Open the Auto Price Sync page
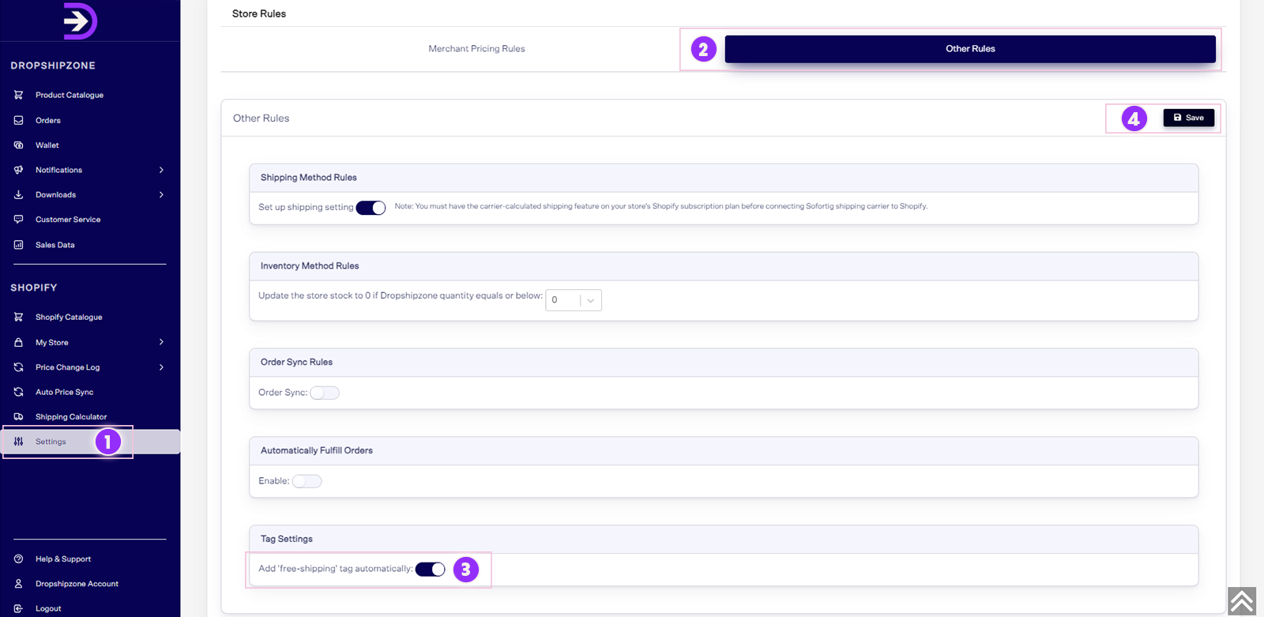Viewport: 1264px width, 617px height. (65, 392)
